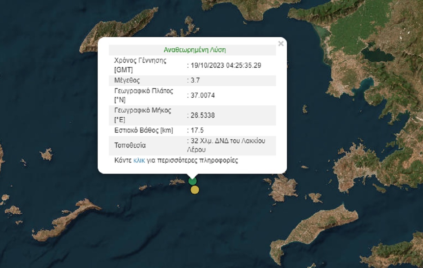423x268 pixels.
Task: Click the location text mentioning Λακκίου Λέρου
Action: [x=226, y=145]
